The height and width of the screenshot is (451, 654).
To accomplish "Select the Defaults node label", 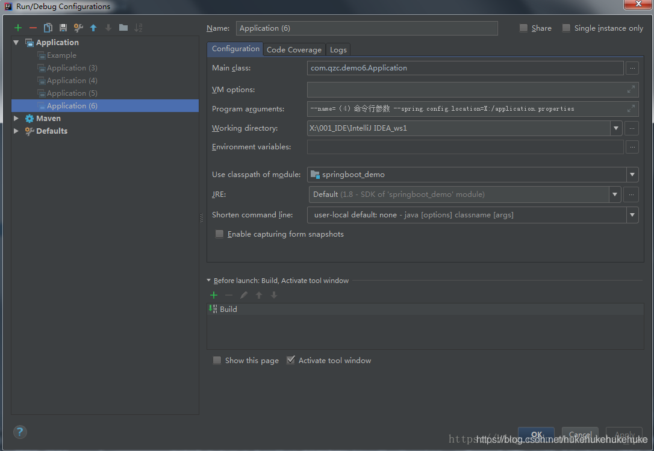I will [52, 131].
